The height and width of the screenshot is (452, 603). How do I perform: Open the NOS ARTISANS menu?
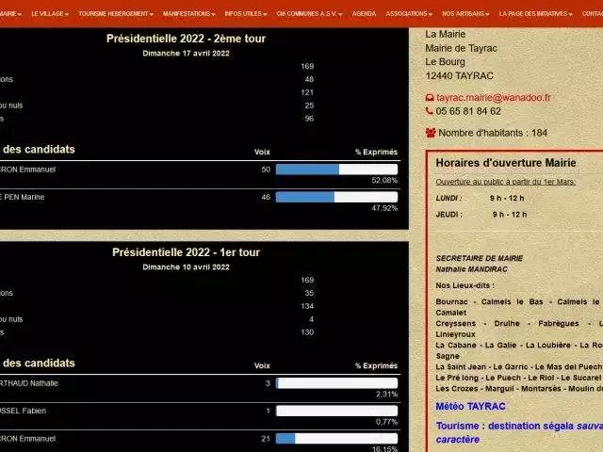click(x=464, y=14)
